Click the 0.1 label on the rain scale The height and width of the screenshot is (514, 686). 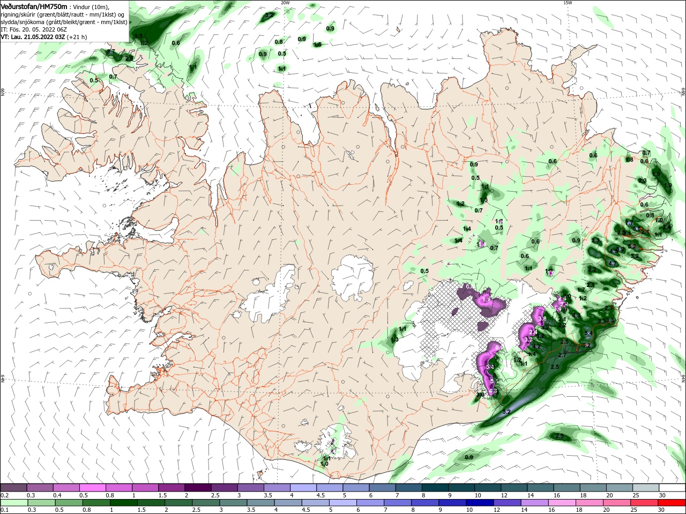[4, 510]
